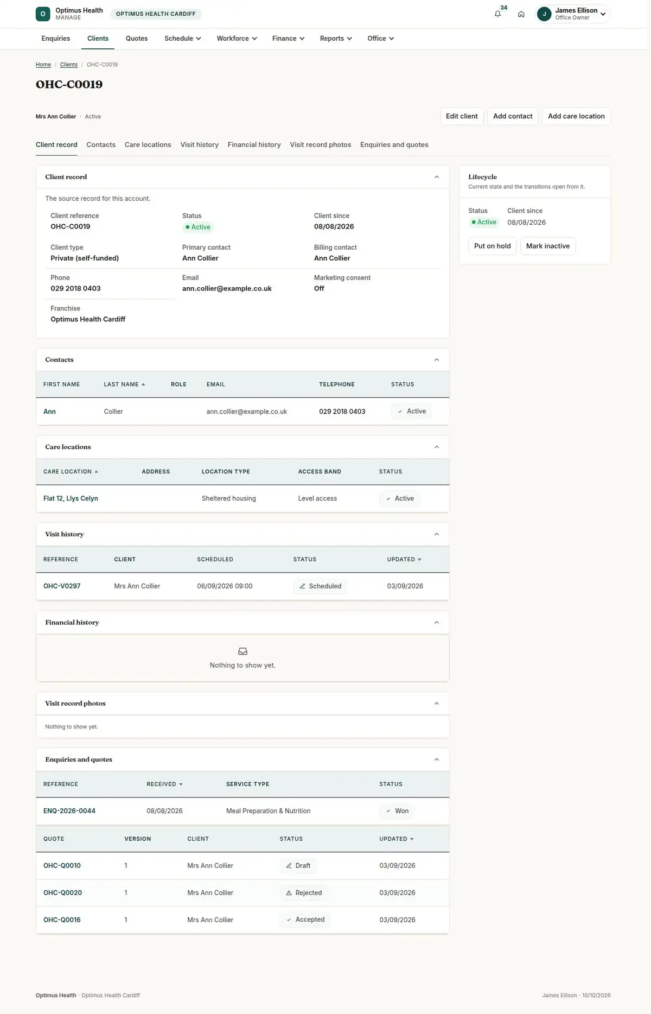Click Add contact button

point(513,116)
